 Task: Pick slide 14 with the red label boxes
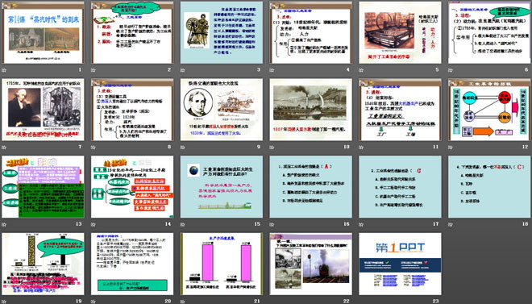point(132,186)
